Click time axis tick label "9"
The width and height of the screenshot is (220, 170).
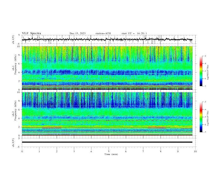pos(178,151)
